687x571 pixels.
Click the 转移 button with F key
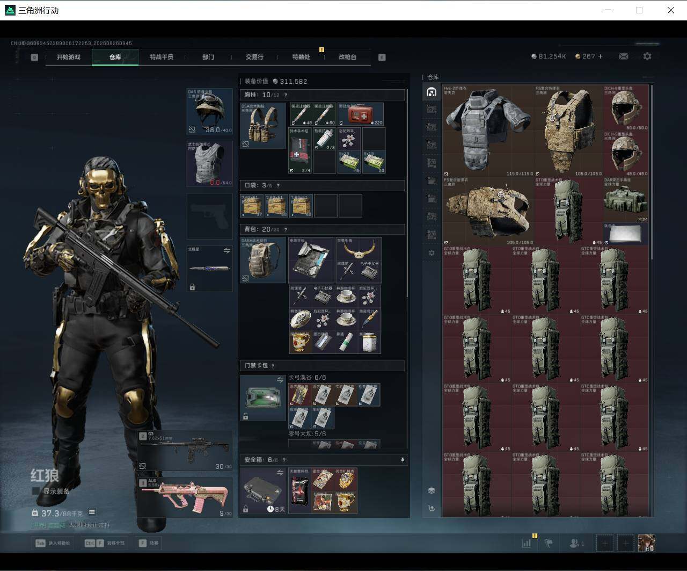point(149,543)
